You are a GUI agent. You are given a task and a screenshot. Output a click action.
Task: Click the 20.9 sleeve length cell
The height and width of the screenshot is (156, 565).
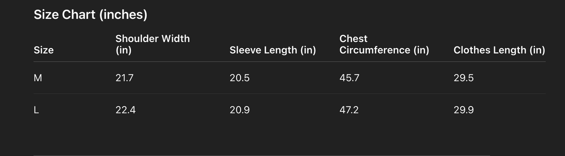[x=239, y=110]
